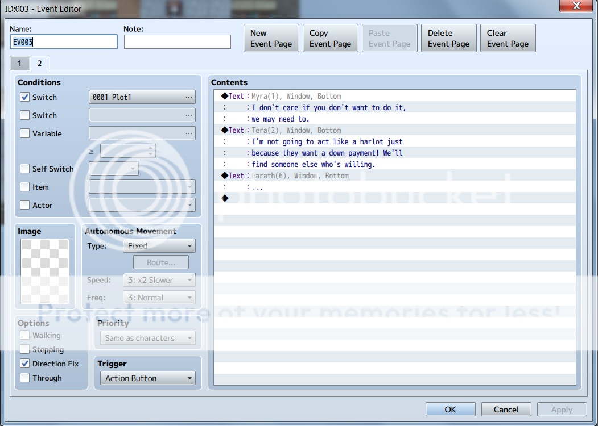This screenshot has height=426, width=598.
Task: Uncheck the first Switch condition checkbox
Action: tap(25, 97)
